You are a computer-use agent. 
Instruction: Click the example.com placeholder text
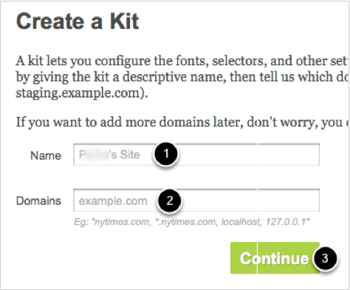[x=113, y=201]
